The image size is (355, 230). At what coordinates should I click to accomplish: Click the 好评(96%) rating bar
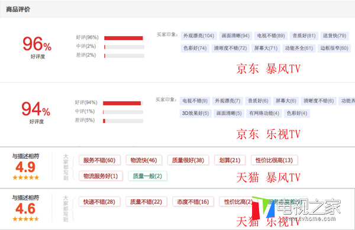click(x=124, y=38)
